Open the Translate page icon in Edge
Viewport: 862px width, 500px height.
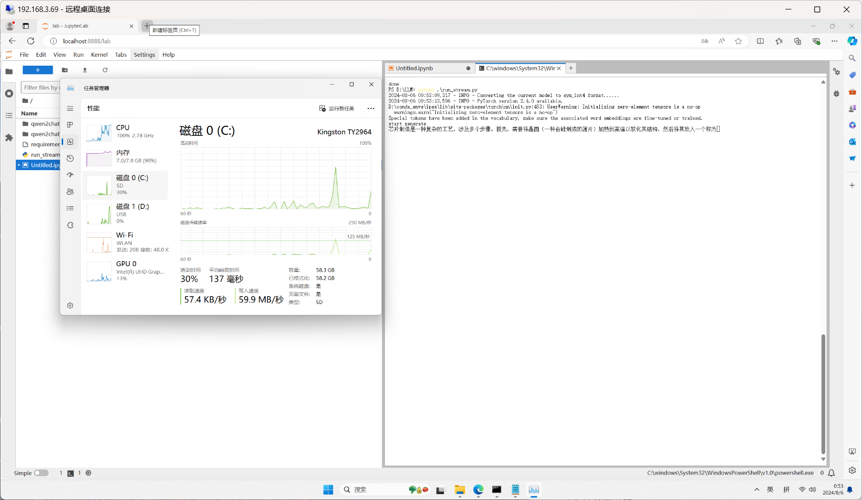705,41
